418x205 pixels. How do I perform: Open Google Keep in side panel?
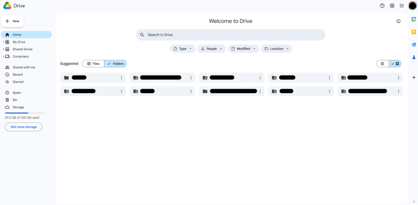pyautogui.click(x=414, y=32)
